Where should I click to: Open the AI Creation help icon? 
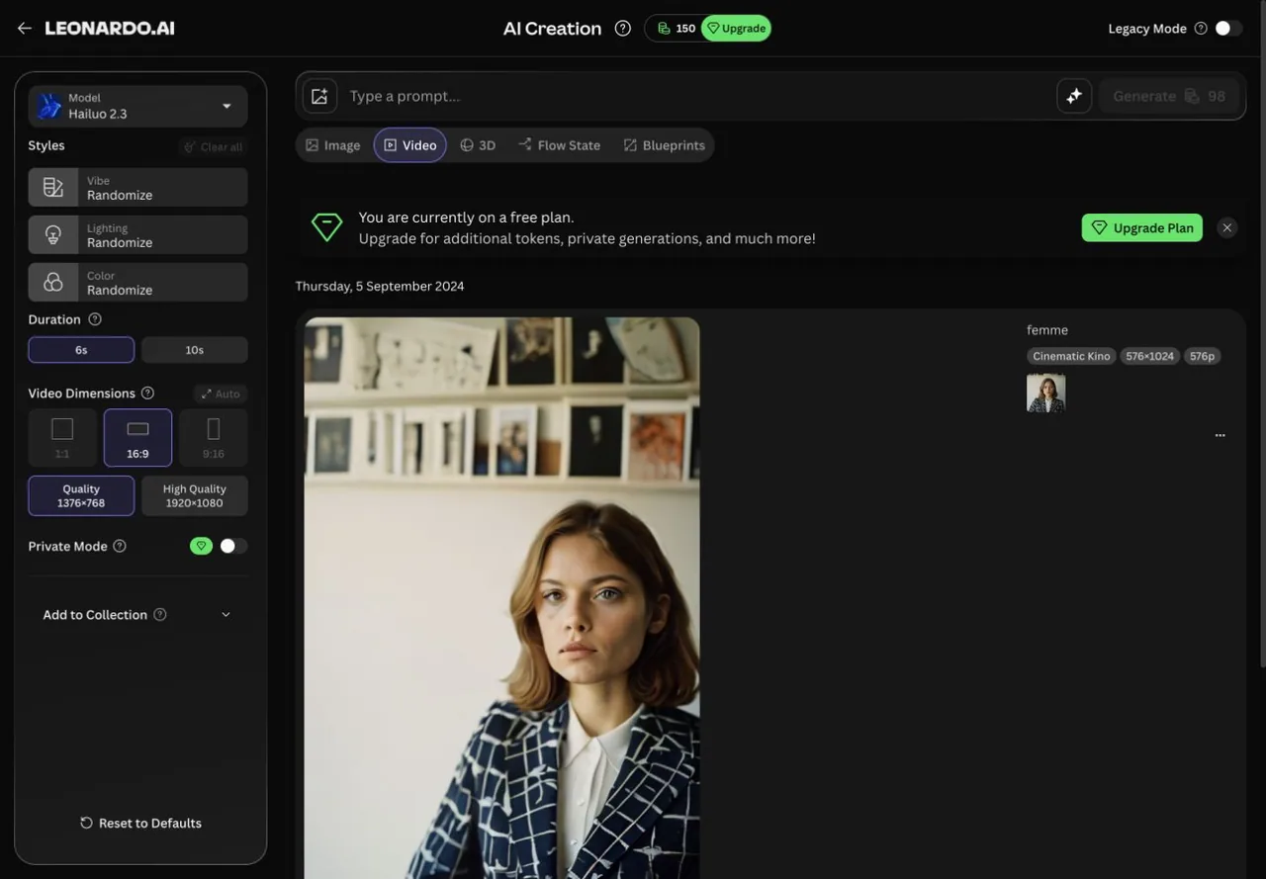(x=622, y=29)
